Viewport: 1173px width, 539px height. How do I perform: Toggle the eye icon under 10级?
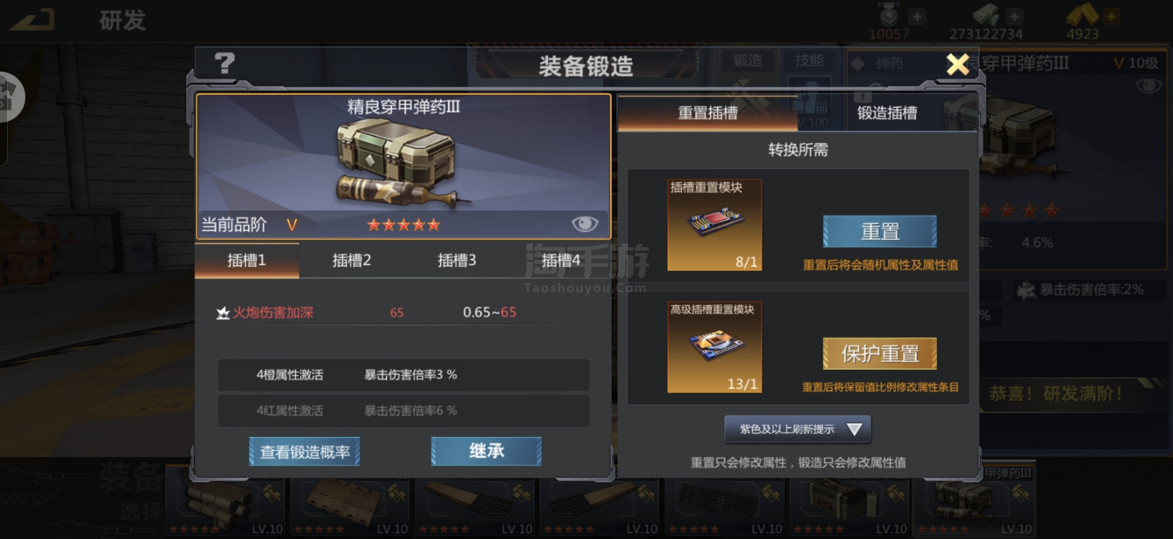click(x=1149, y=86)
